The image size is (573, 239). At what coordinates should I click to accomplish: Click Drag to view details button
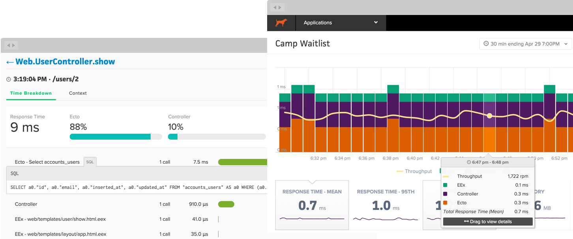[x=488, y=222]
